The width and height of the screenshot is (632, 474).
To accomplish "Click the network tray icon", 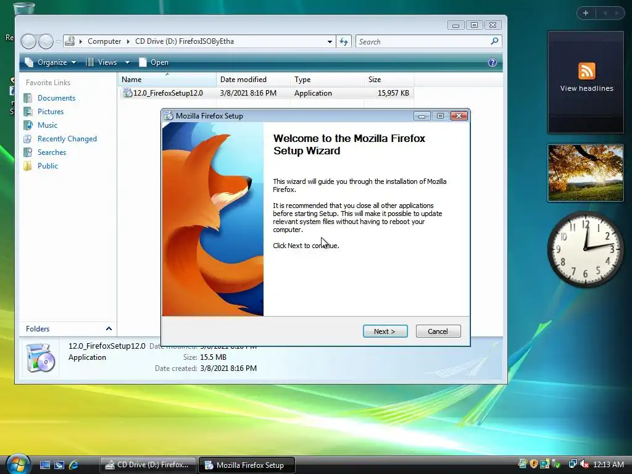I will [572, 464].
